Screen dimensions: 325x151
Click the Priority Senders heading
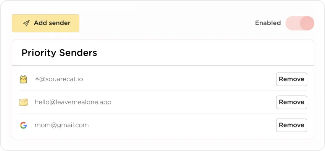(59, 53)
